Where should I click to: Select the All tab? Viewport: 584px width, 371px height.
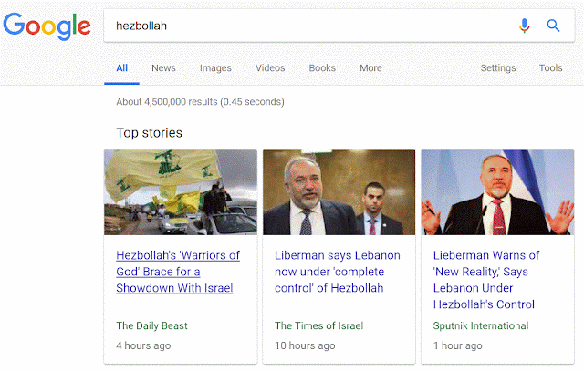pos(122,68)
